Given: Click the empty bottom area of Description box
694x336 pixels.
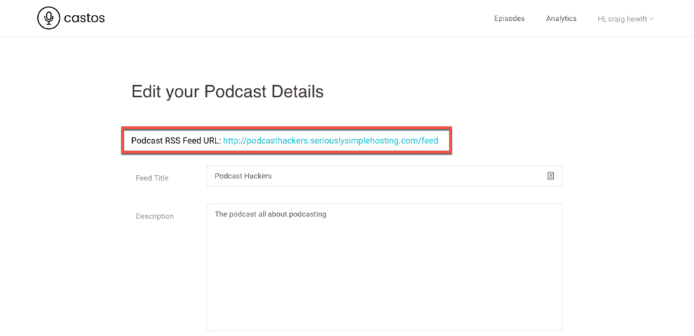Looking at the screenshot, I should tap(384, 304).
